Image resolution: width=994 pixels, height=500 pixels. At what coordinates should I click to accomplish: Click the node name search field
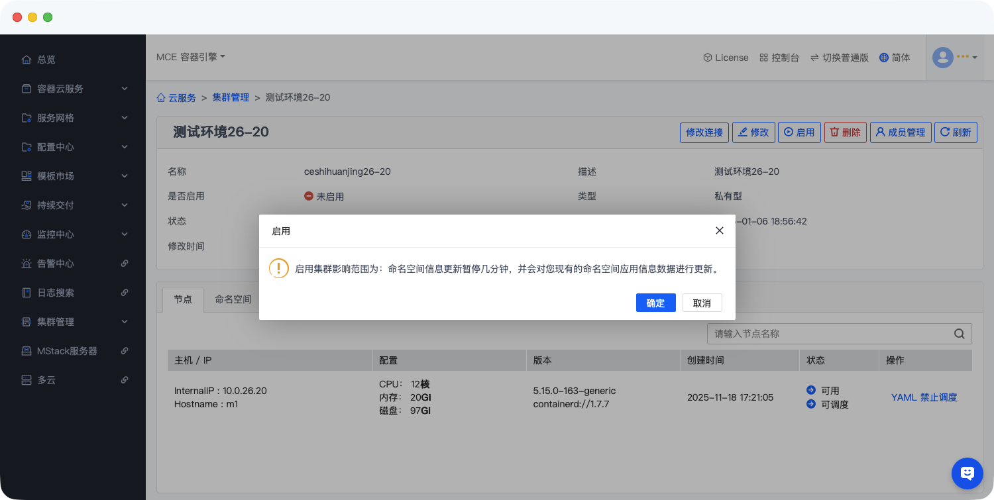828,334
